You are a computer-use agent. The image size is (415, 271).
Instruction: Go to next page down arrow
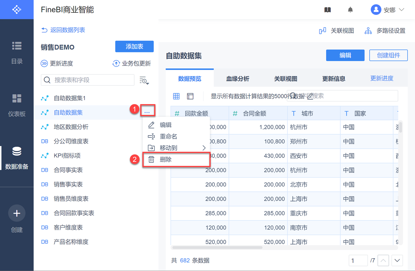tap(397, 261)
